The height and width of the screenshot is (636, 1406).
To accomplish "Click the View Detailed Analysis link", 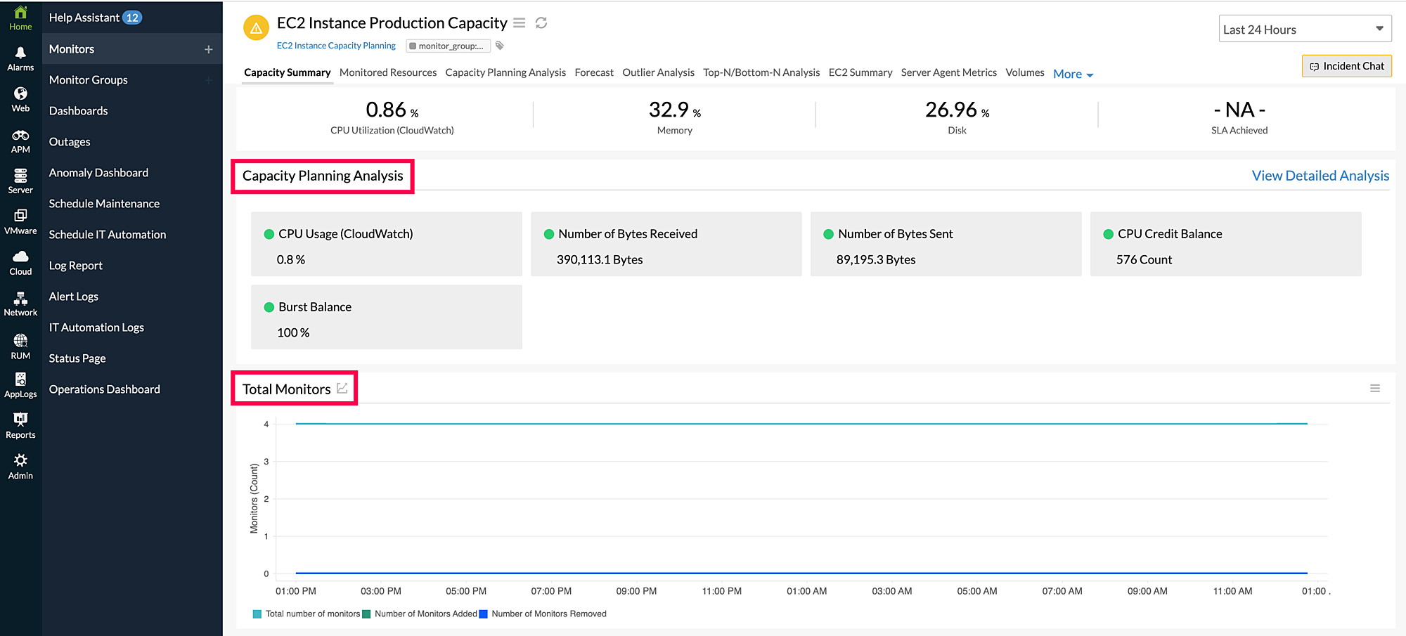I will pyautogui.click(x=1321, y=175).
